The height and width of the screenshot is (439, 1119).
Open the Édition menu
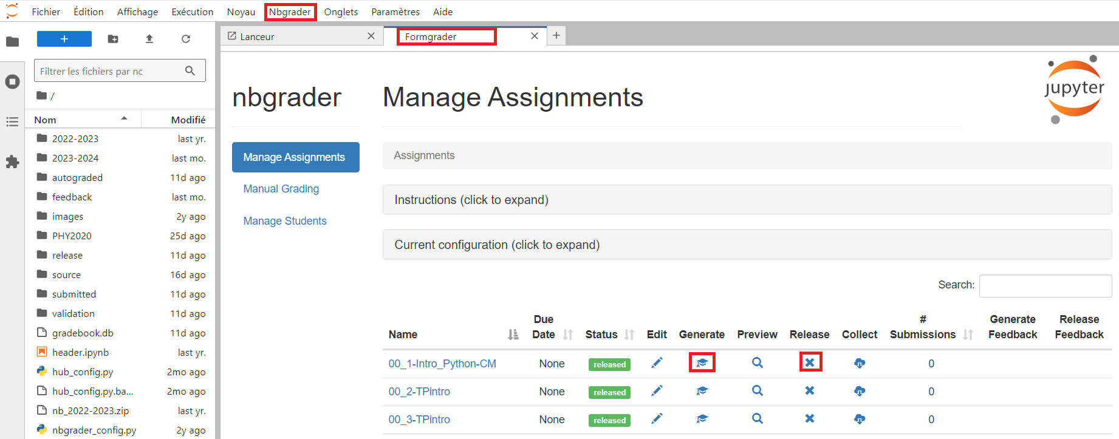coord(89,12)
